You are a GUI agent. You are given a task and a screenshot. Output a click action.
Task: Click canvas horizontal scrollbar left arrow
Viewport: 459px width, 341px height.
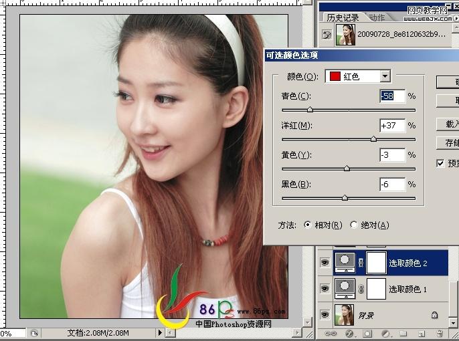coord(170,333)
